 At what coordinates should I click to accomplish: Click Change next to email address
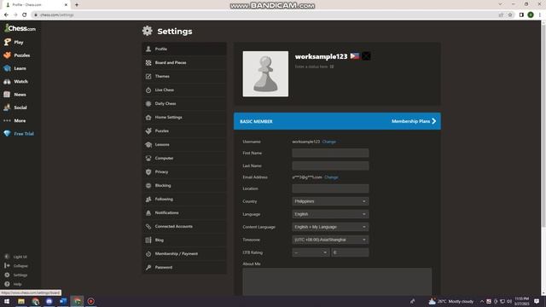[331, 177]
